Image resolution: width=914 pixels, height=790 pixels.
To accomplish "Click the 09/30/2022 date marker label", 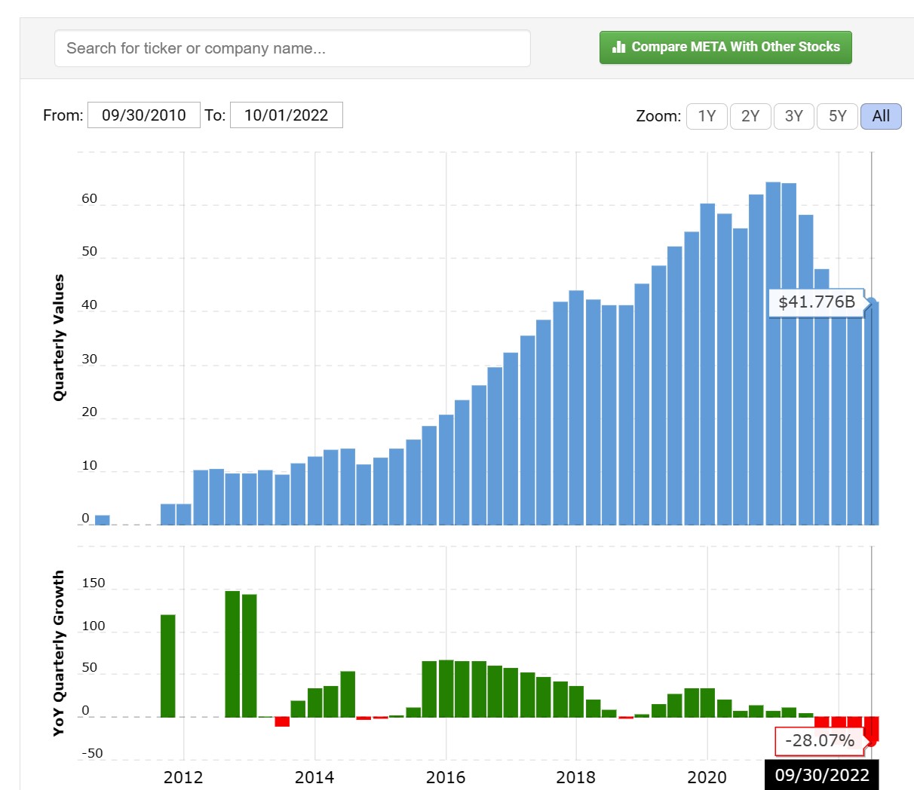I will 821,776.
